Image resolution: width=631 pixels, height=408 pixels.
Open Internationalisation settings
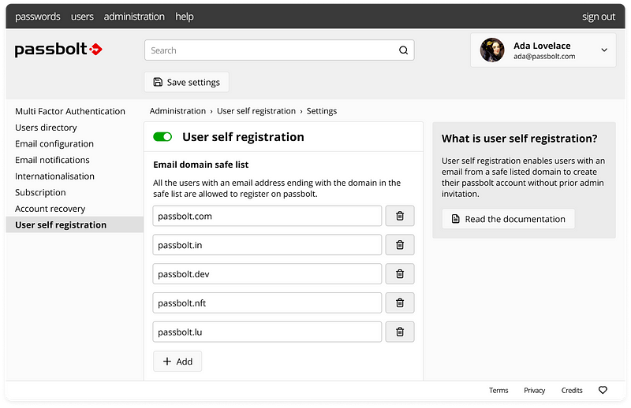(x=54, y=176)
